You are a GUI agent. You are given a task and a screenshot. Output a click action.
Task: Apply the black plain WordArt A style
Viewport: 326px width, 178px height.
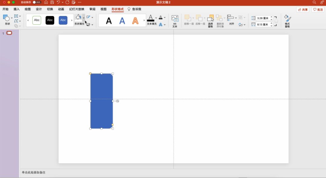coord(109,20)
